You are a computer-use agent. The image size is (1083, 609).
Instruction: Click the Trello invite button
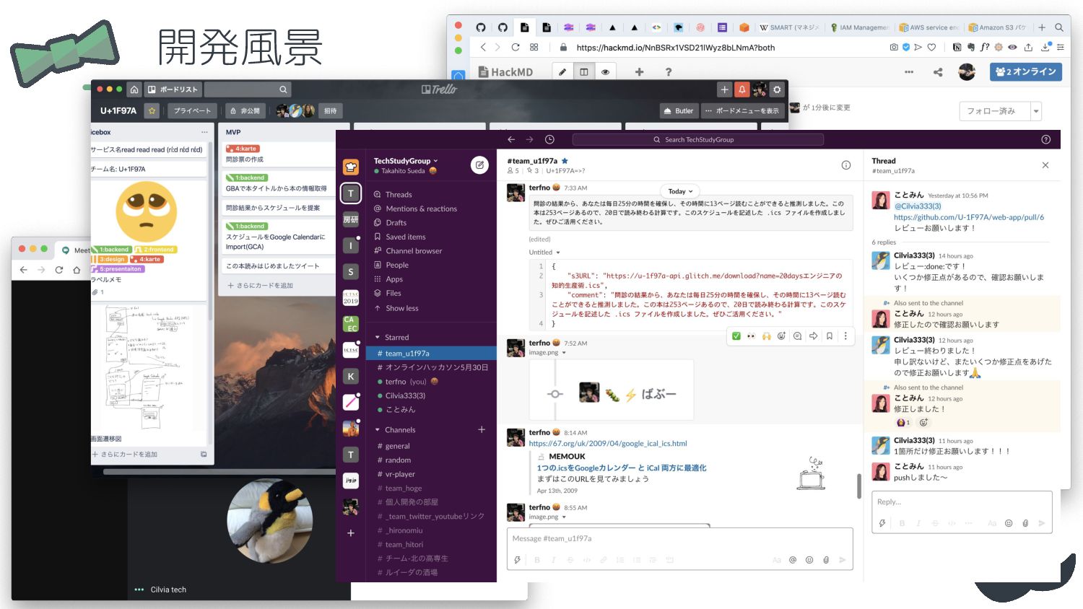[x=331, y=110]
